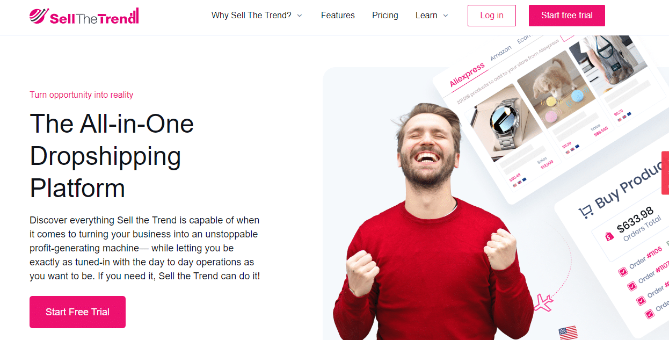Open the Pricing page link

[x=385, y=15]
